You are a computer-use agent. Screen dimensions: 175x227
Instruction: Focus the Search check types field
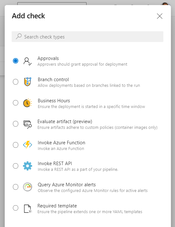tap(87, 37)
